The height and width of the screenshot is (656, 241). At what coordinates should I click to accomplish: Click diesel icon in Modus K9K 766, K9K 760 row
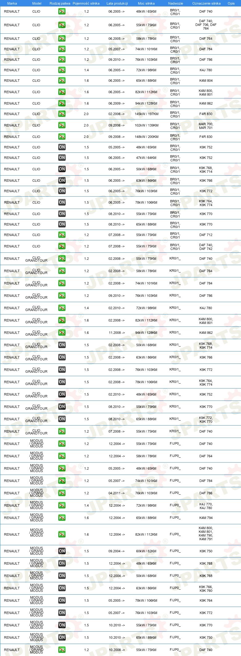pos(62,588)
